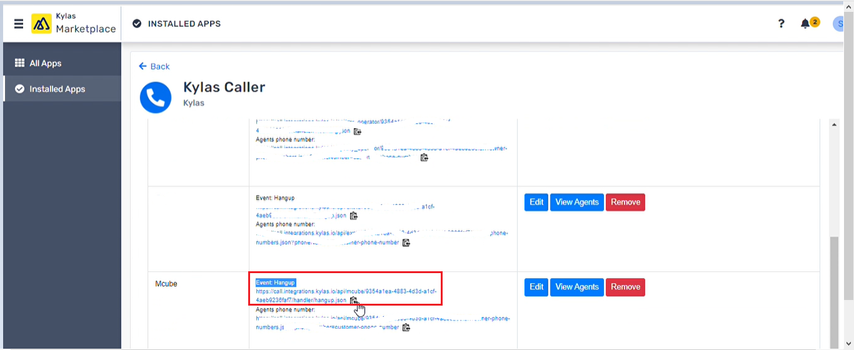Copy the Mcube Hangup event URL
The height and width of the screenshot is (350, 854).
pos(354,301)
